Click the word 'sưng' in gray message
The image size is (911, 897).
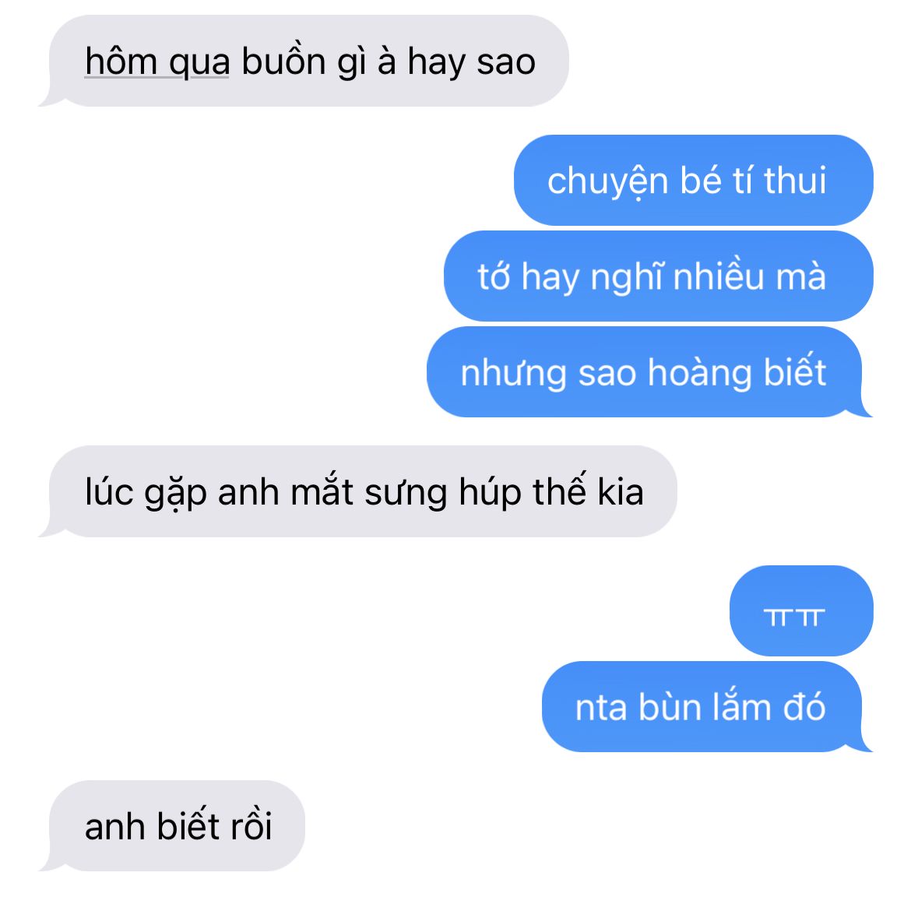tap(406, 494)
